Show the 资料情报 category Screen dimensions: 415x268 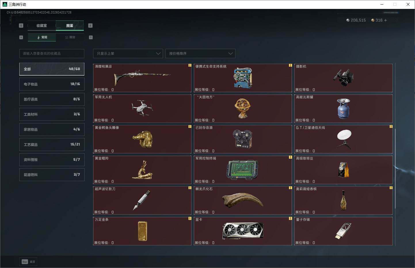coord(52,160)
